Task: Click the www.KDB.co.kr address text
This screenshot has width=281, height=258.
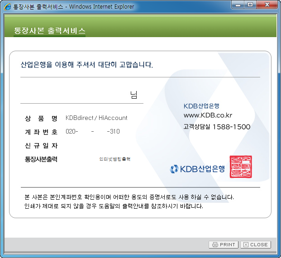Action: click(208, 115)
